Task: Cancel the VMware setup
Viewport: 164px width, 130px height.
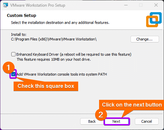Action: click(146, 121)
